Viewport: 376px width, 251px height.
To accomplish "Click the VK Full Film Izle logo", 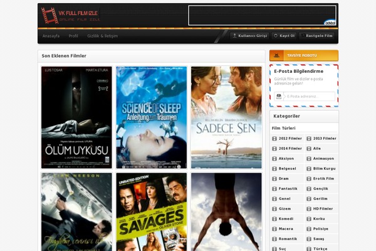I will pyautogui.click(x=70, y=16).
